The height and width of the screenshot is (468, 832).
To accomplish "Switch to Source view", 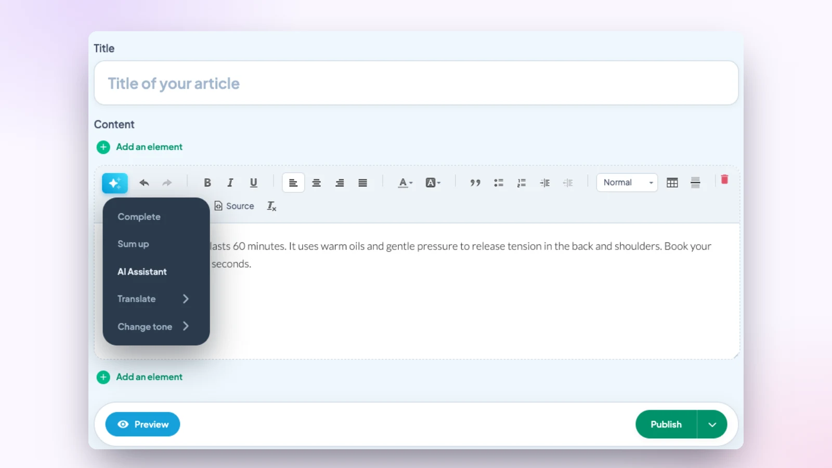I will tap(235, 206).
